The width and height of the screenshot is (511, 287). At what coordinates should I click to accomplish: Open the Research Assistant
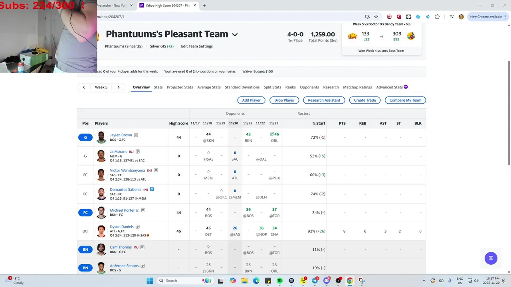(324, 100)
